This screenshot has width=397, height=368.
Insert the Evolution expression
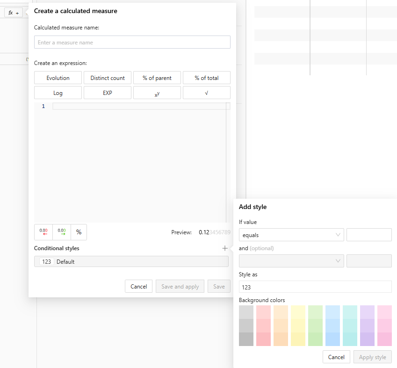[58, 78]
